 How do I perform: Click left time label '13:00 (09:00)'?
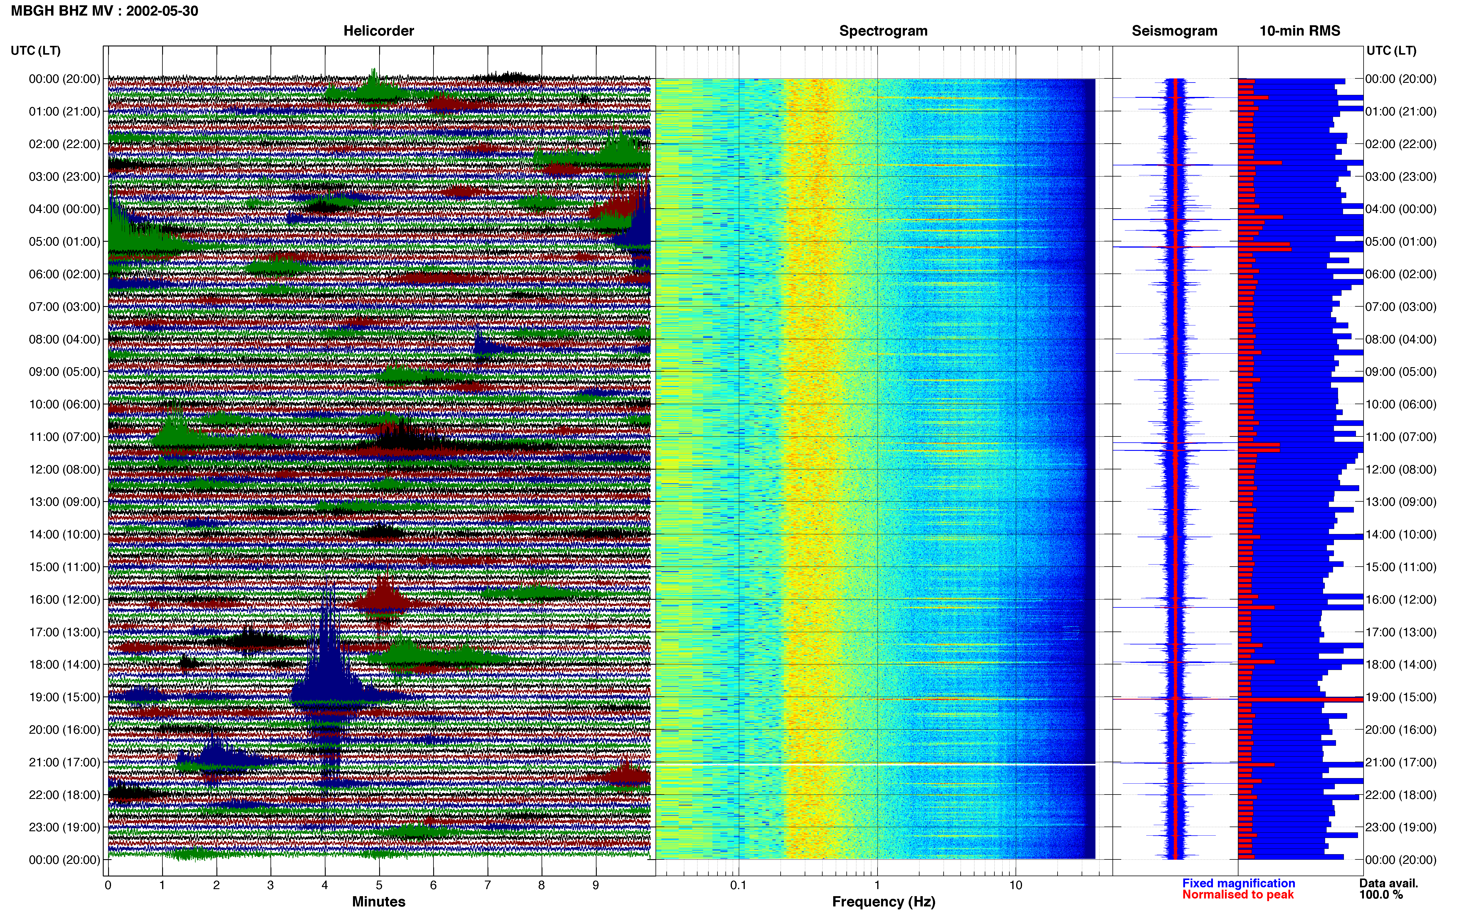tap(65, 502)
